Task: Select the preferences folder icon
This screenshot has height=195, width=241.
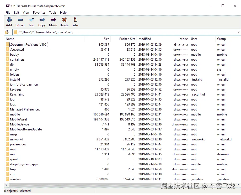Action: (x=7, y=144)
